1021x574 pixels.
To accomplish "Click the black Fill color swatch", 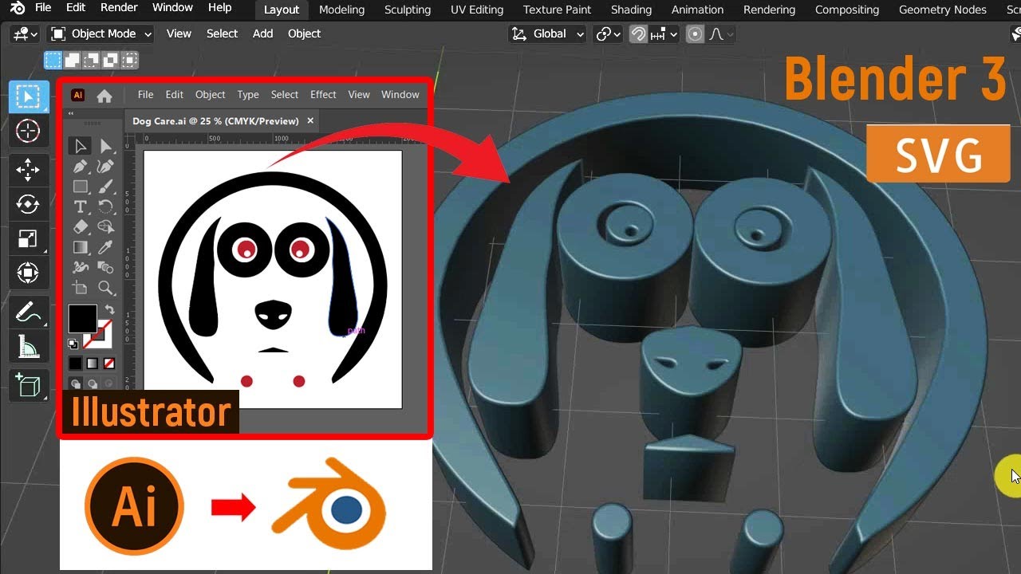I will (82, 318).
